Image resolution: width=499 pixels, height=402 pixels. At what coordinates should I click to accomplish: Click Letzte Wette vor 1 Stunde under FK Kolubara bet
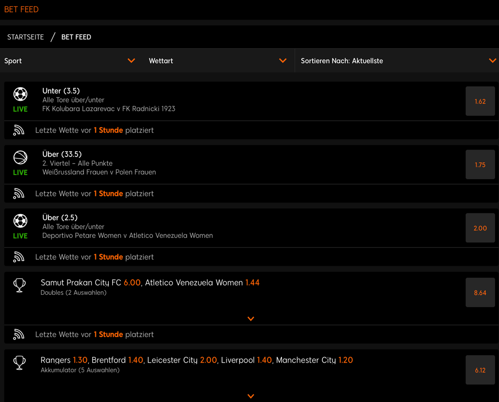94,130
